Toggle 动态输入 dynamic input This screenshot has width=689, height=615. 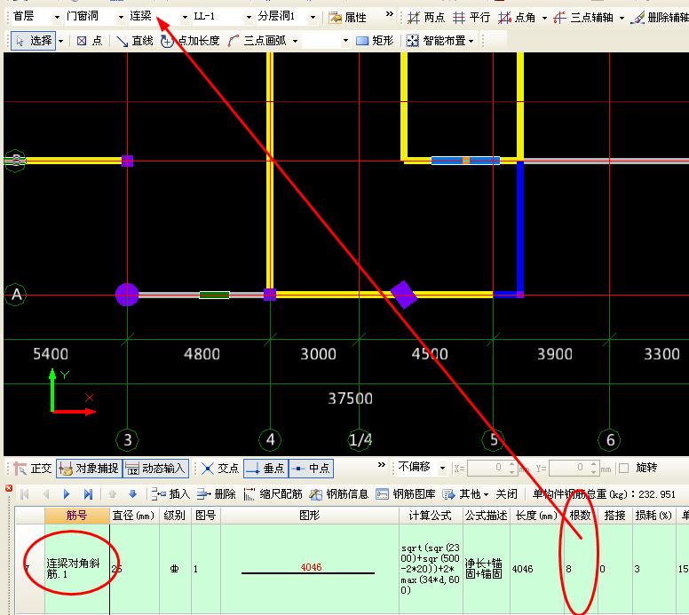(x=156, y=469)
